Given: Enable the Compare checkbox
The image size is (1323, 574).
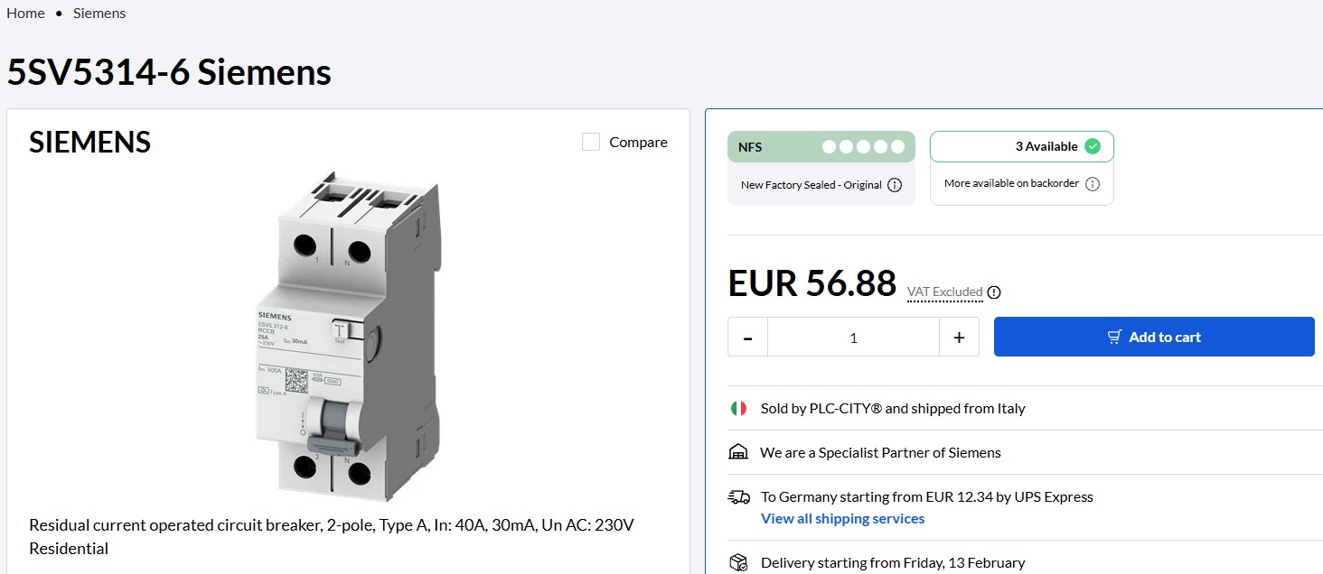Looking at the screenshot, I should [x=591, y=143].
